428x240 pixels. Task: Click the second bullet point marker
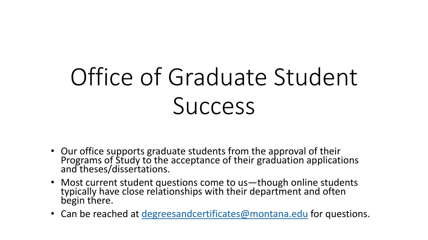[x=52, y=182]
